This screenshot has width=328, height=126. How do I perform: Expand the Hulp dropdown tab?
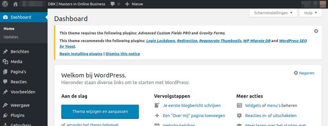coord(310,13)
